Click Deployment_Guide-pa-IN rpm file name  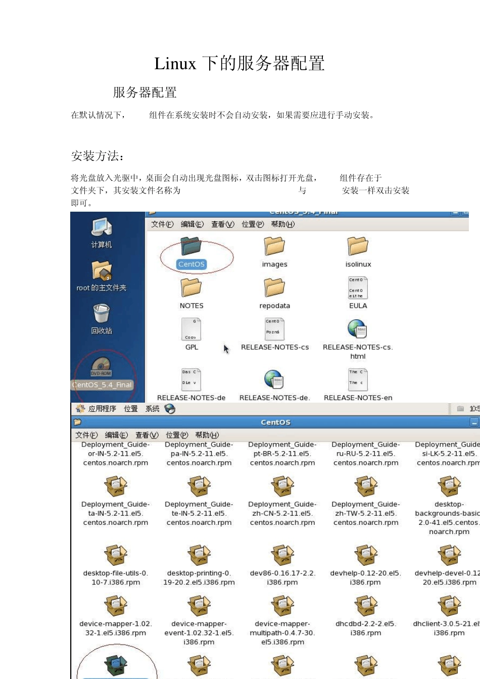pos(199,454)
